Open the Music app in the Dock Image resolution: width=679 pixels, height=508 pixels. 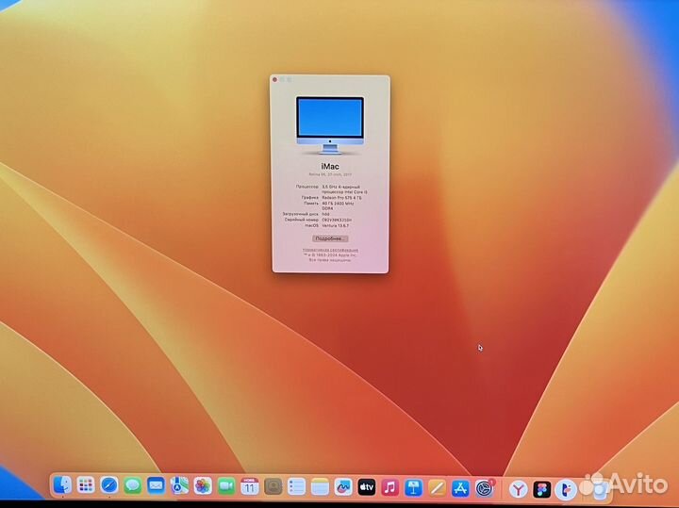coord(390,487)
